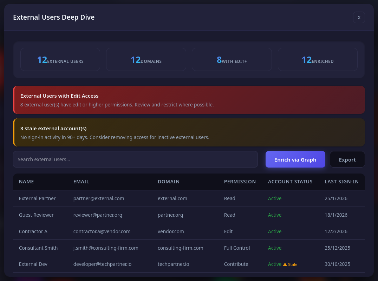The width and height of the screenshot is (378, 281).
Task: Sort table by Permission column header
Action: [240, 182]
